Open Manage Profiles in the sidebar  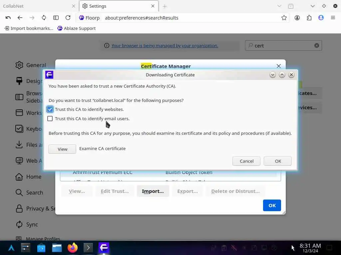[x=38, y=239]
